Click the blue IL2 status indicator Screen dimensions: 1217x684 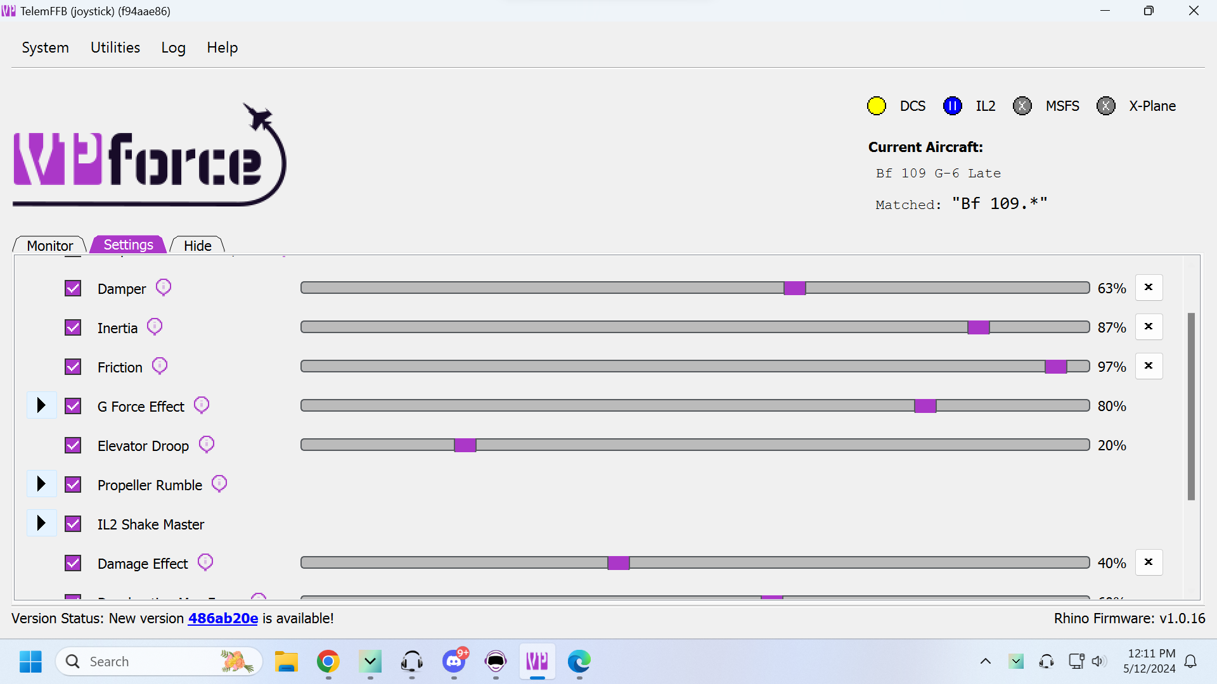point(952,106)
